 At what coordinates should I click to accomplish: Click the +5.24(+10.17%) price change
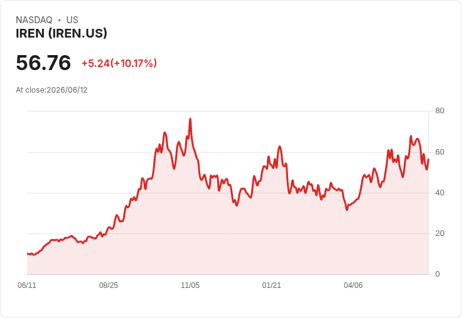point(119,63)
